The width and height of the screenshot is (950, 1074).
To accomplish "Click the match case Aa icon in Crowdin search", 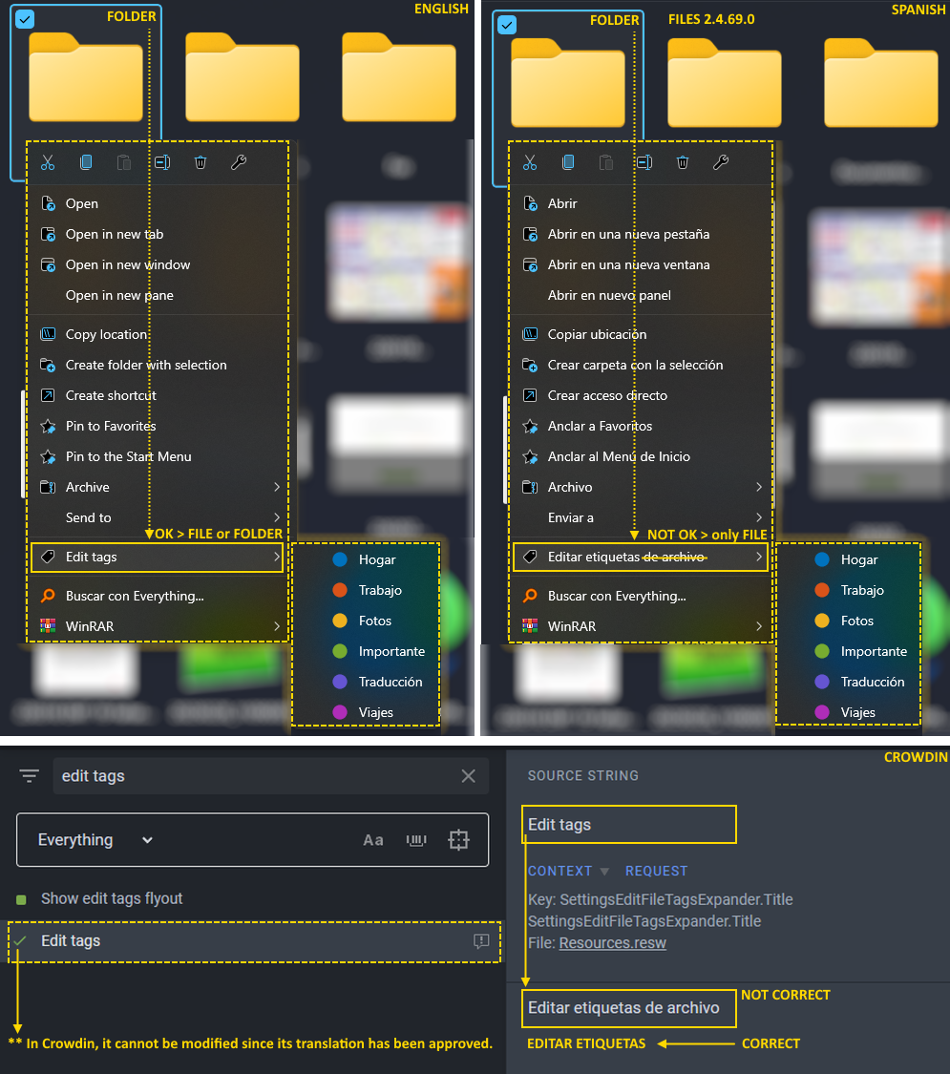I will coord(373,840).
